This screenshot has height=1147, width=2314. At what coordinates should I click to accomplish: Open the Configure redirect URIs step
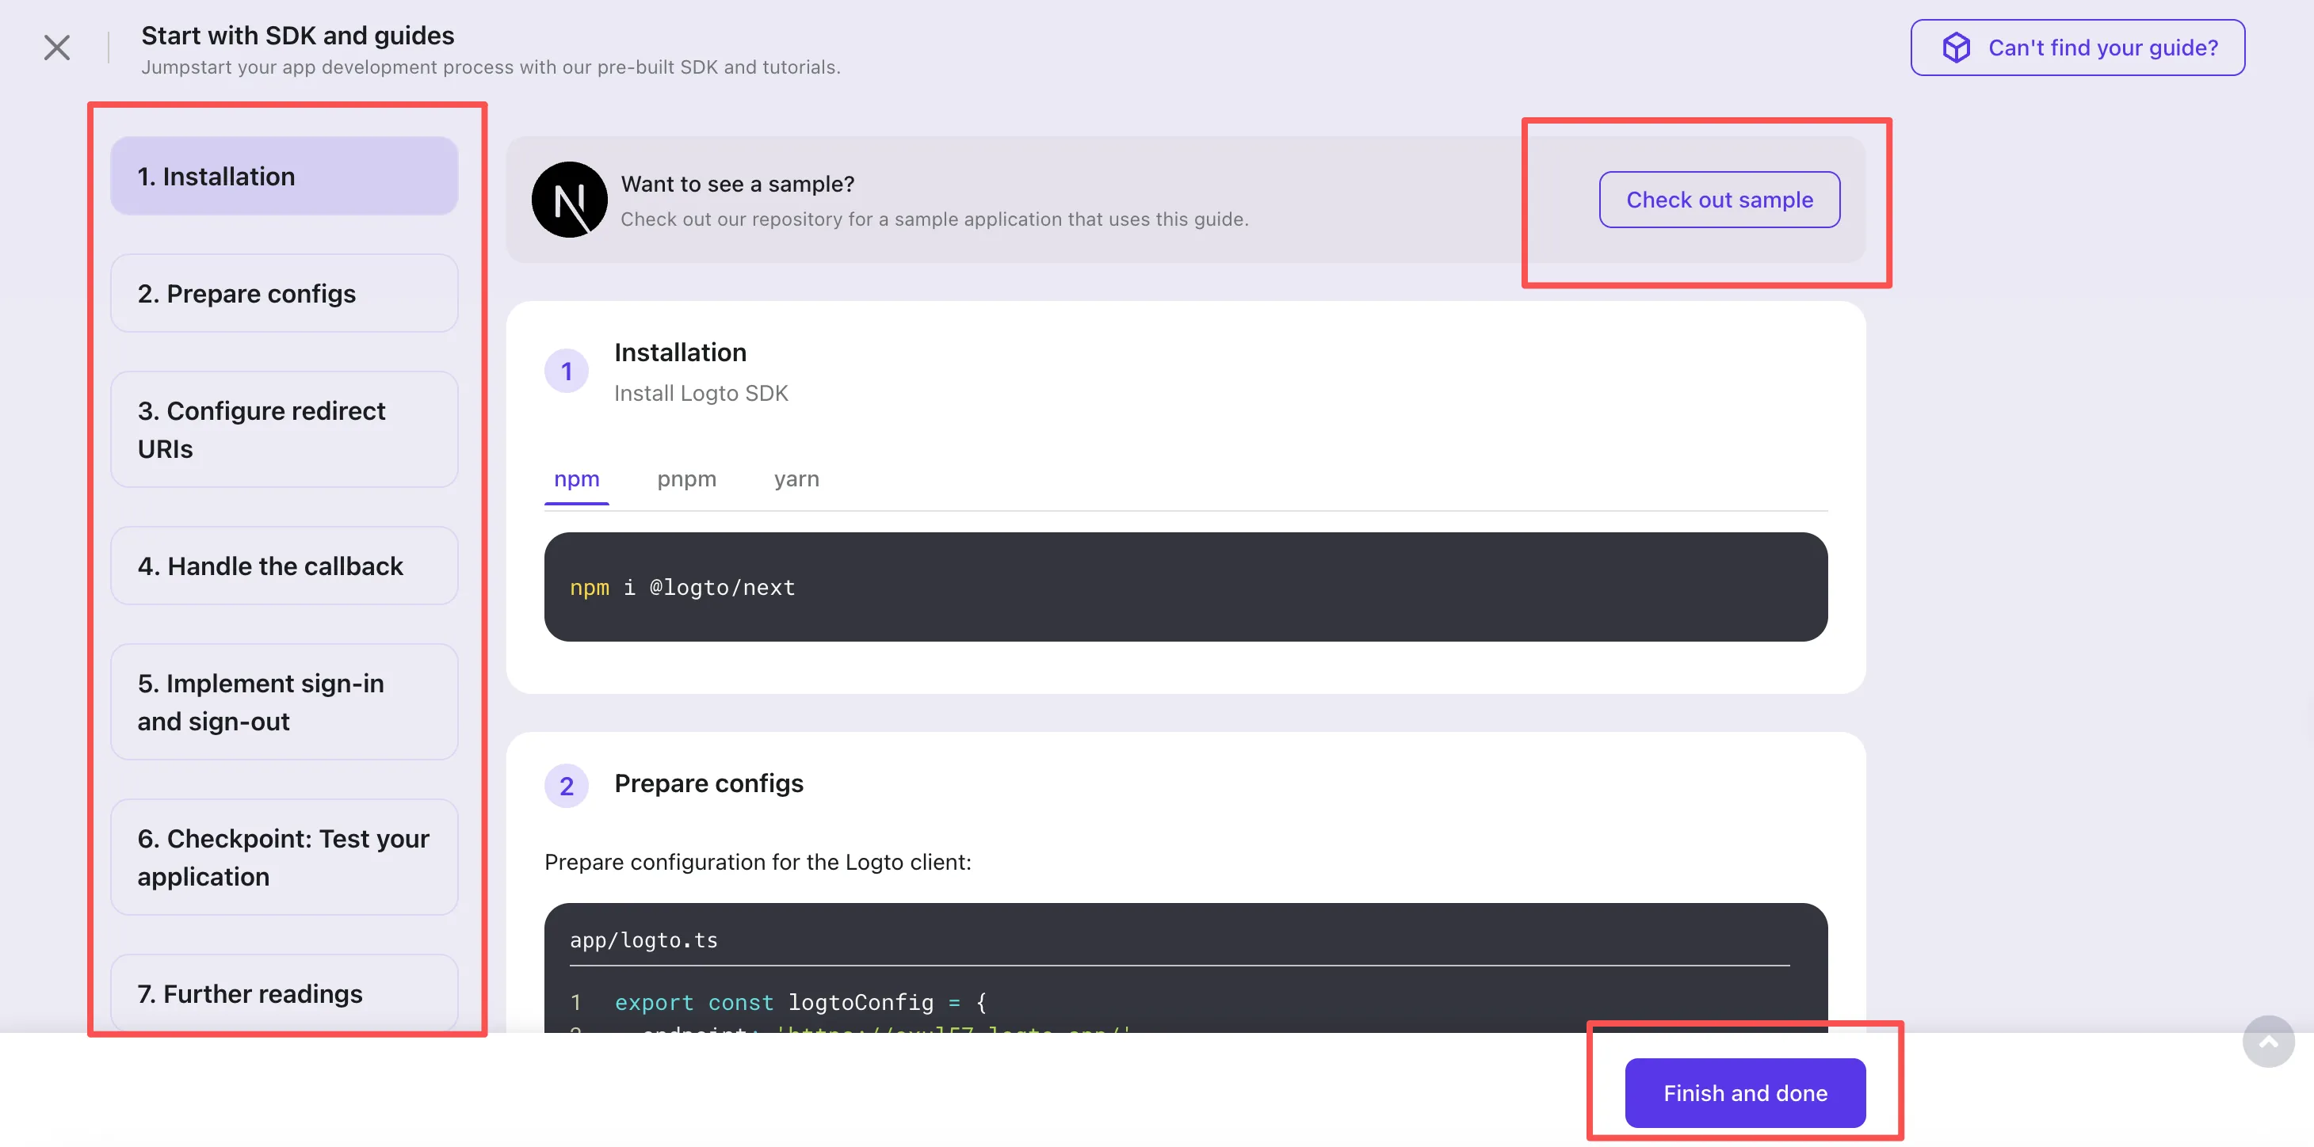(284, 429)
